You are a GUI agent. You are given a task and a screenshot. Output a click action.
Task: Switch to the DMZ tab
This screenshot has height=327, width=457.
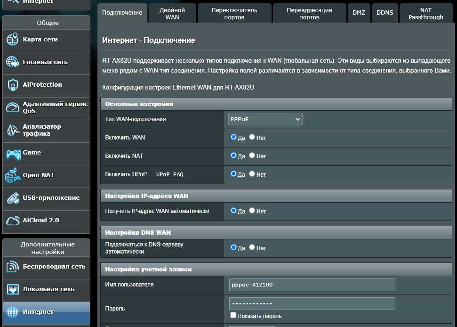359,13
